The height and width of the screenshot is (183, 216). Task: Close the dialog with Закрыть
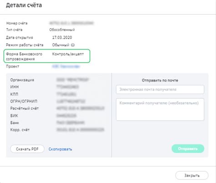pyautogui.click(x=192, y=175)
